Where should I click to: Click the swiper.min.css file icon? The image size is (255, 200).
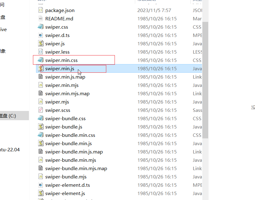(x=41, y=60)
